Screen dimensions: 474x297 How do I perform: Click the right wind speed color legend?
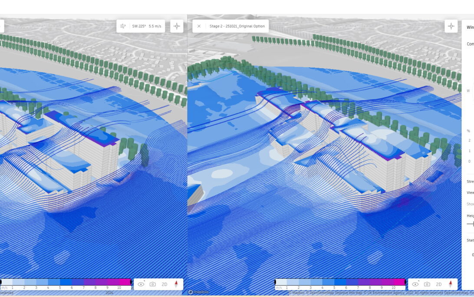(x=340, y=282)
